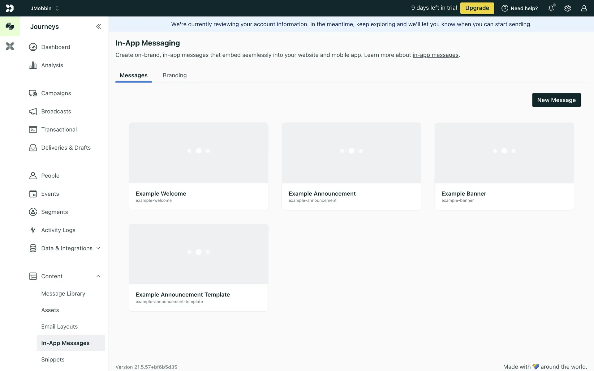
Task: Click the Segments icon in sidebar
Action: point(33,212)
